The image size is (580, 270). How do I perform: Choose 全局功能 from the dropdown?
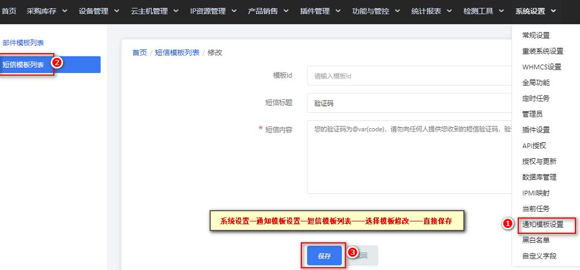point(536,82)
